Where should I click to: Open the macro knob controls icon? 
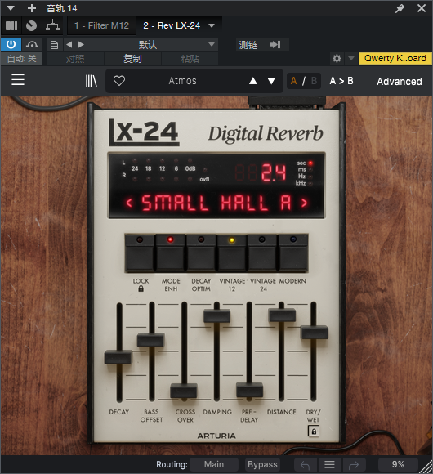31,25
